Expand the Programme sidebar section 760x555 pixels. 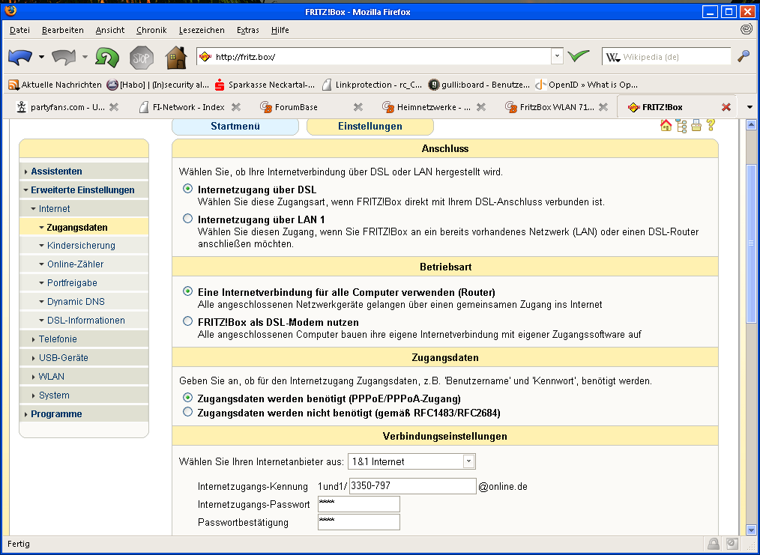coord(56,414)
